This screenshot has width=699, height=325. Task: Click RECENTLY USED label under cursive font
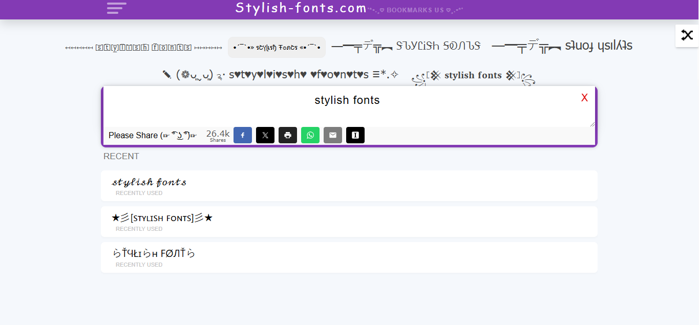coord(139,193)
